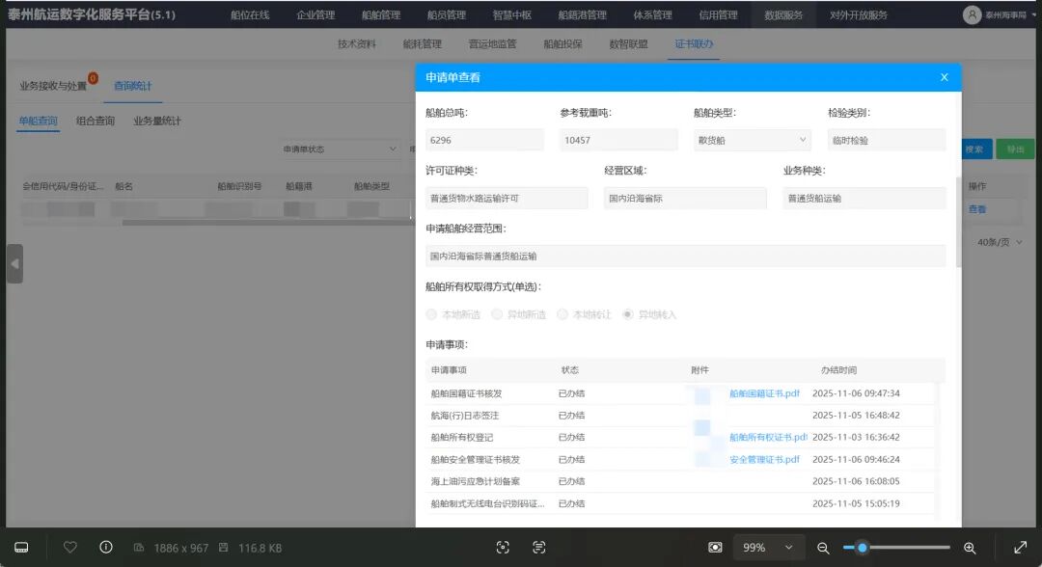
Task: Click the table's horizontal scrollbar
Action: pyautogui.click(x=268, y=223)
